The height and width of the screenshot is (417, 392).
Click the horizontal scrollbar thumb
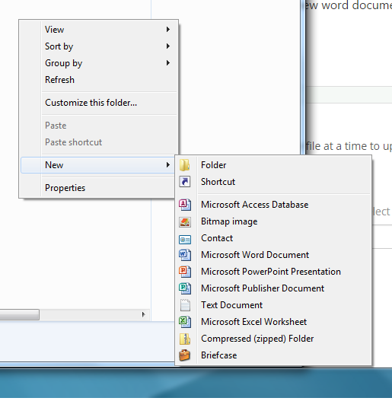coord(20,314)
